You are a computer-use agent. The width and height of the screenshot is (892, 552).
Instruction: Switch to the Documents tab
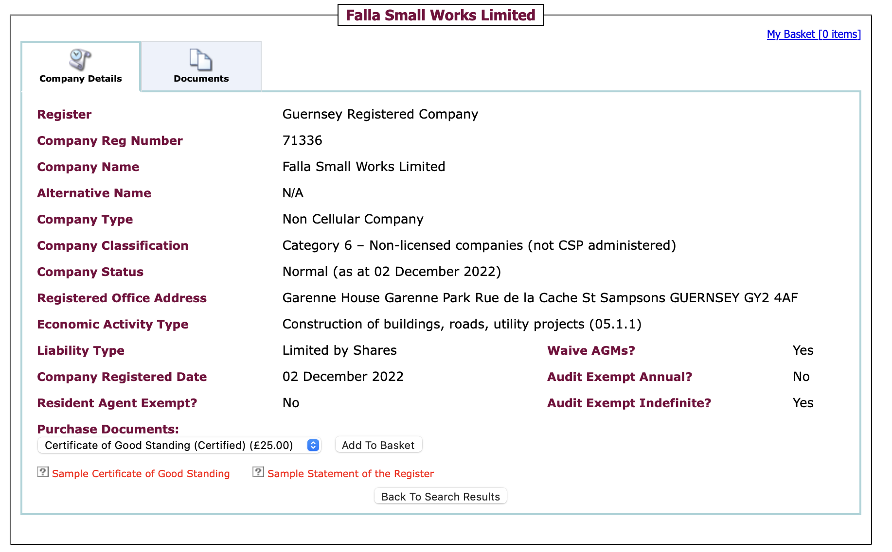201,66
